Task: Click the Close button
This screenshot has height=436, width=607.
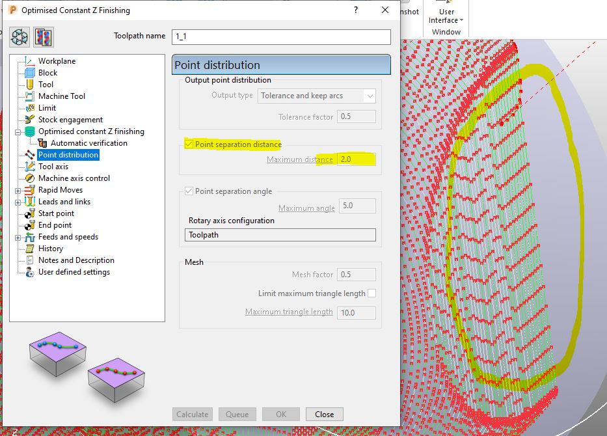Action: point(324,414)
